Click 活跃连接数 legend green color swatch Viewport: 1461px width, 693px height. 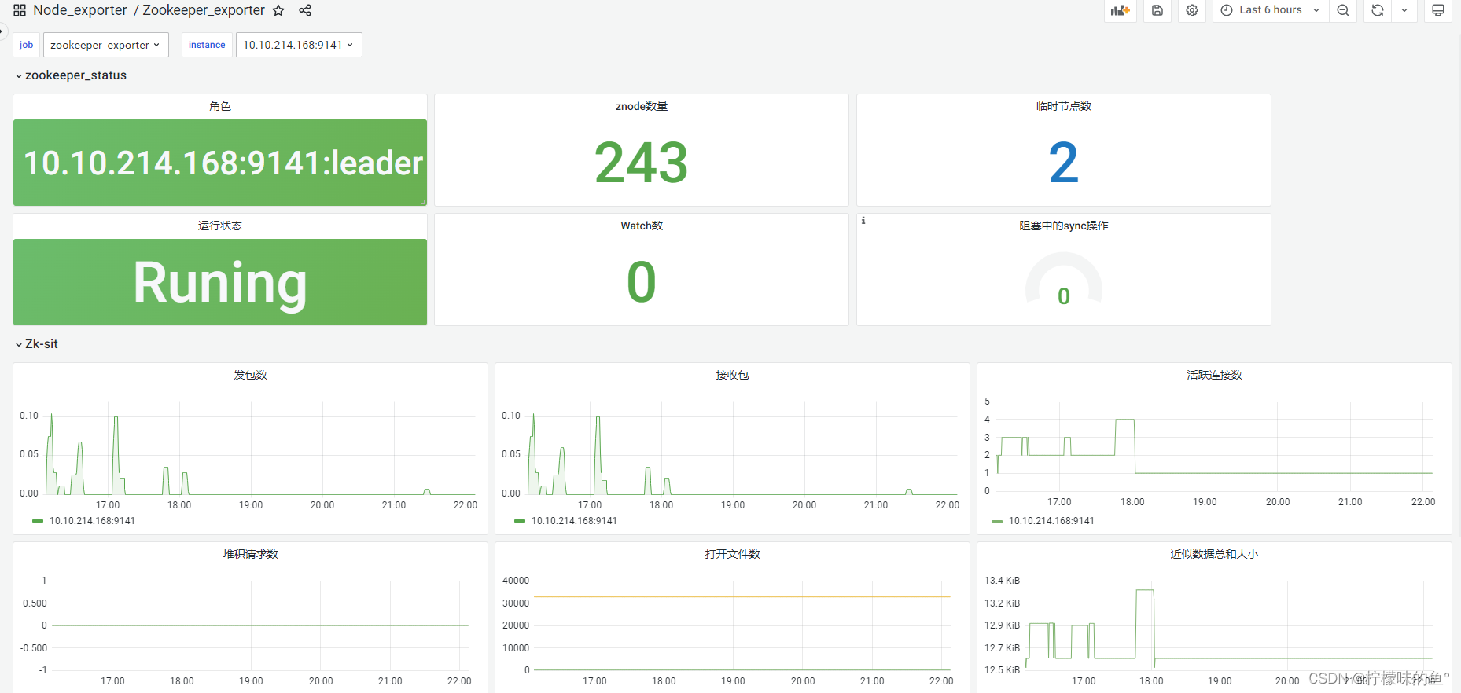pyautogui.click(x=997, y=521)
